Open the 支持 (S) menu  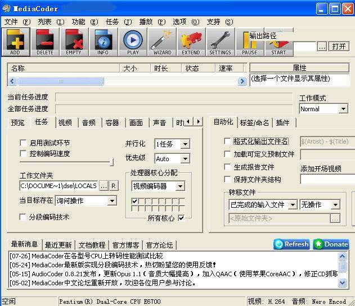click(220, 22)
